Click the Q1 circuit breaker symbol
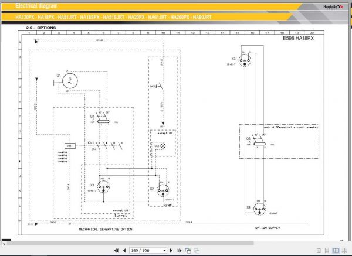This screenshot has width=352, height=256. point(103,119)
